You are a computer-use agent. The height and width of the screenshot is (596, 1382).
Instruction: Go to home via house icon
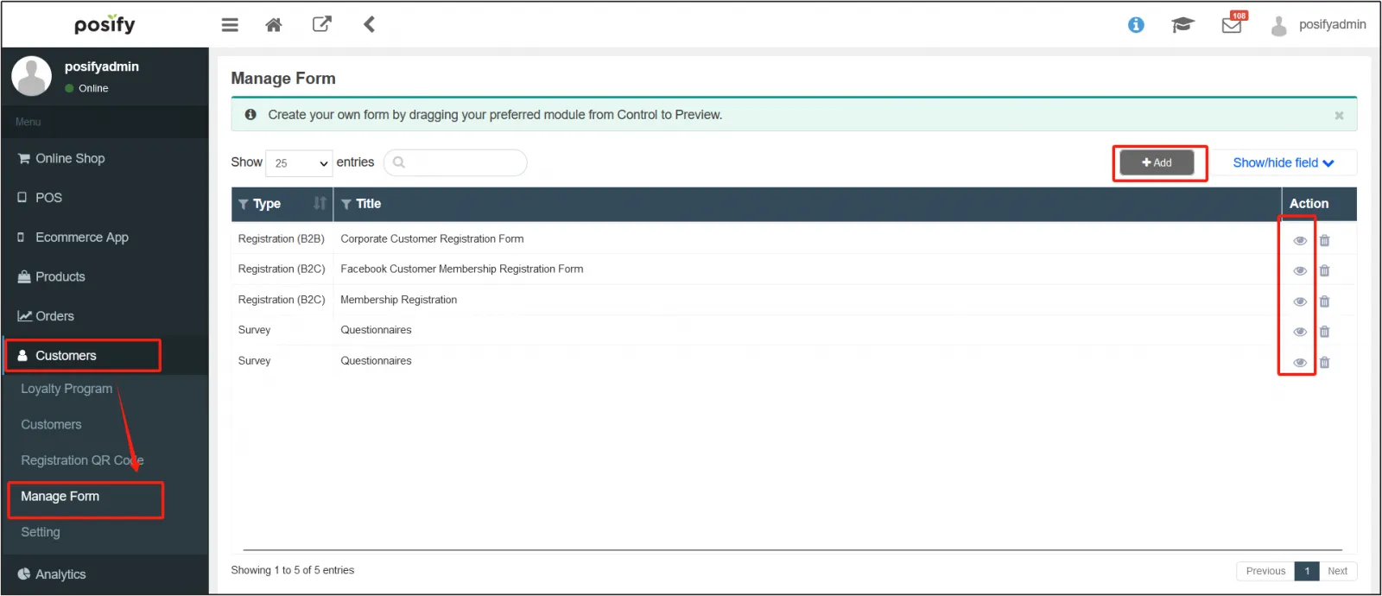coord(274,25)
